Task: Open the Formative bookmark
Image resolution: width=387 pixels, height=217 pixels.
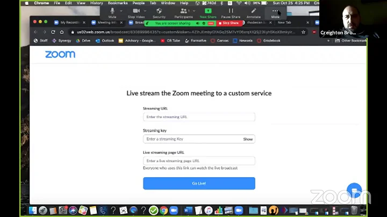Action: (x=196, y=41)
